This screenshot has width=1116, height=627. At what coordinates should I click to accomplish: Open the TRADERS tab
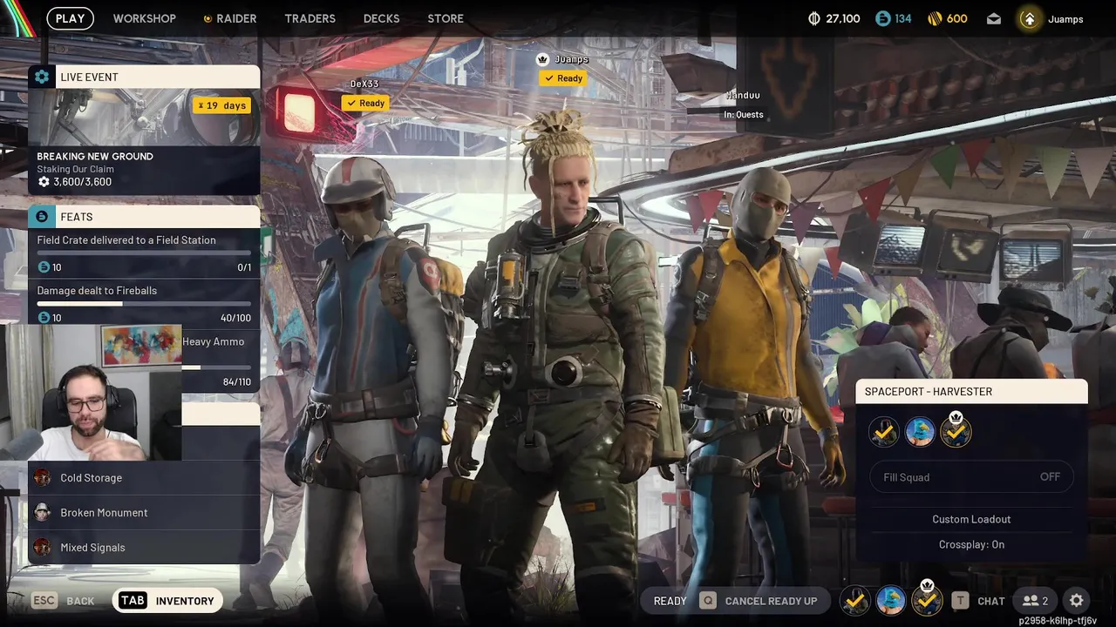(310, 18)
